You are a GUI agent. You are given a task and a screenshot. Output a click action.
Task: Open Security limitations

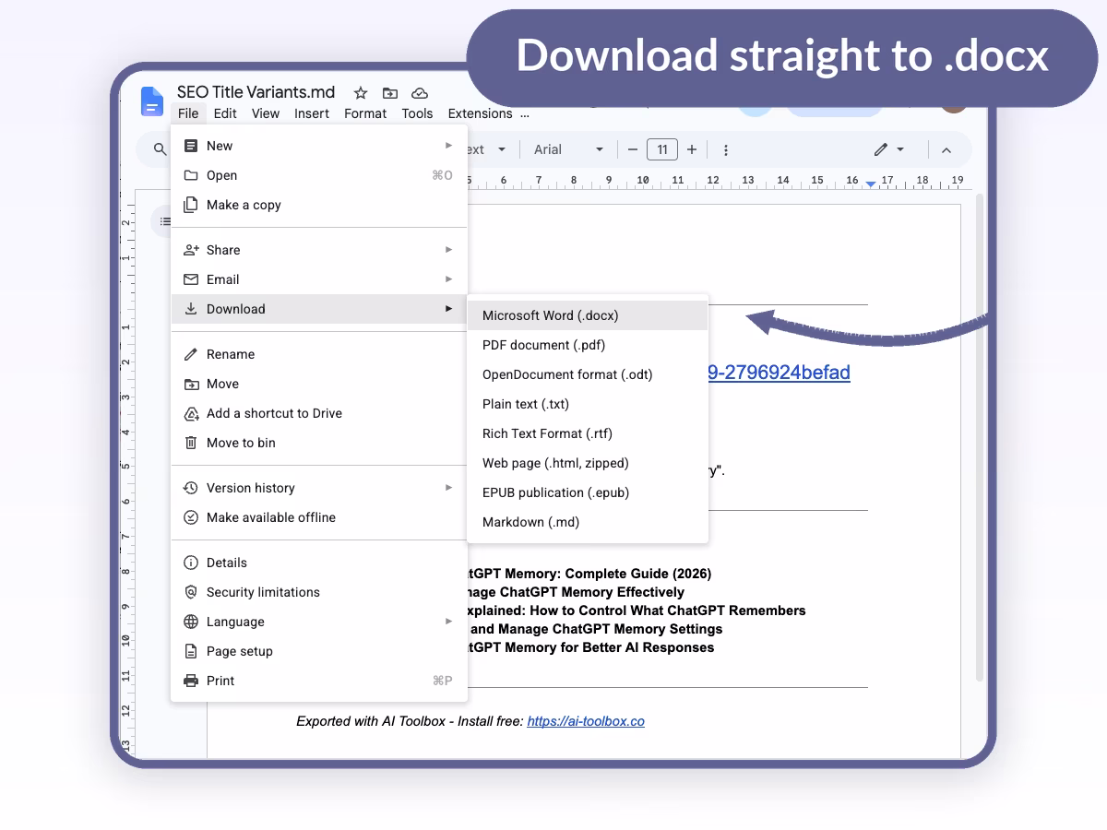point(319,592)
